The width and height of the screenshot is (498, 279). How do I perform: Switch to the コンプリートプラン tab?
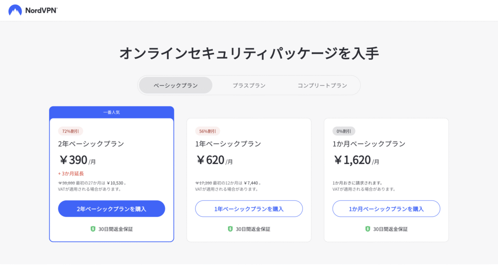click(322, 85)
